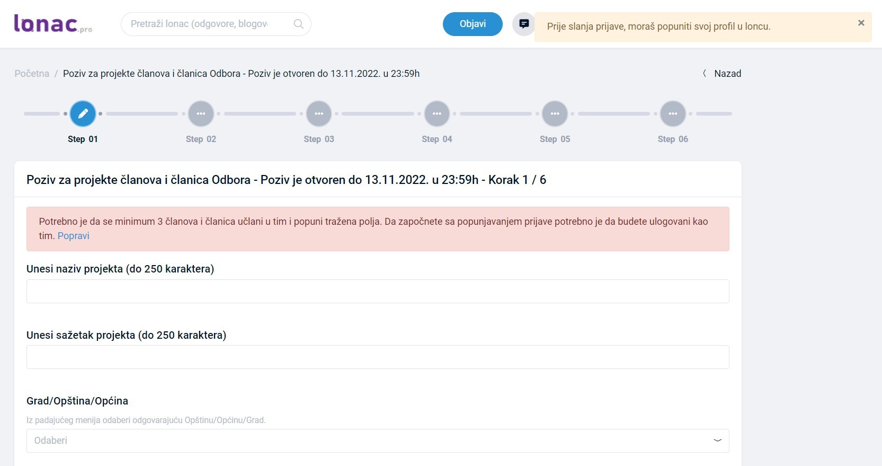Click the Step 01 label

(x=83, y=139)
